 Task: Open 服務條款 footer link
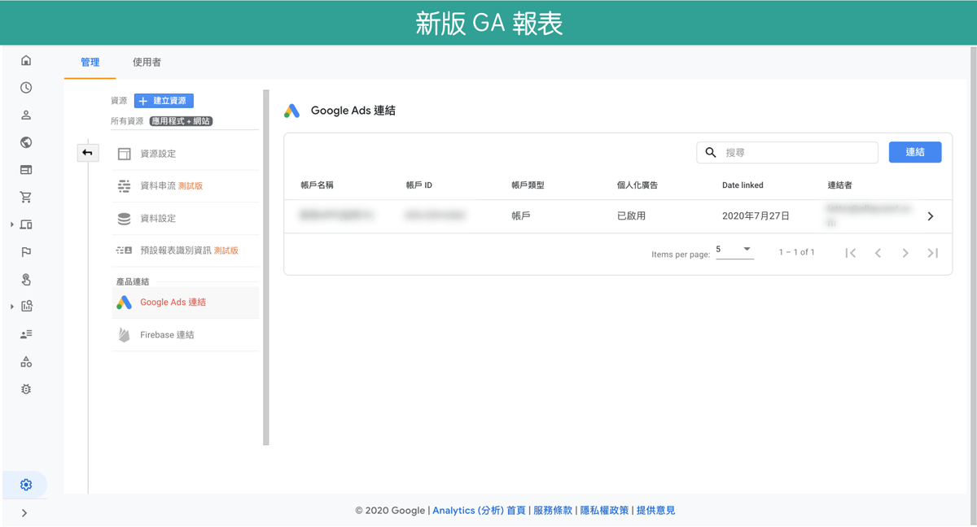[x=553, y=511]
